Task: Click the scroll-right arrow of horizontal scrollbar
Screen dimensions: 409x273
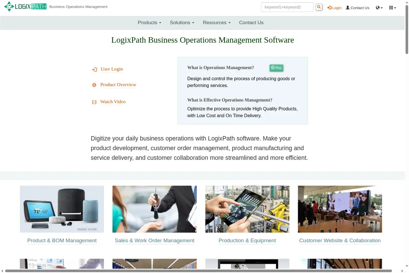Action: (x=402, y=271)
